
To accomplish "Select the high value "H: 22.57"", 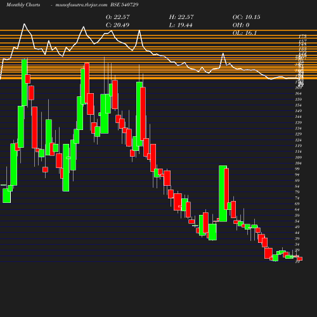I will click(x=181, y=17).
